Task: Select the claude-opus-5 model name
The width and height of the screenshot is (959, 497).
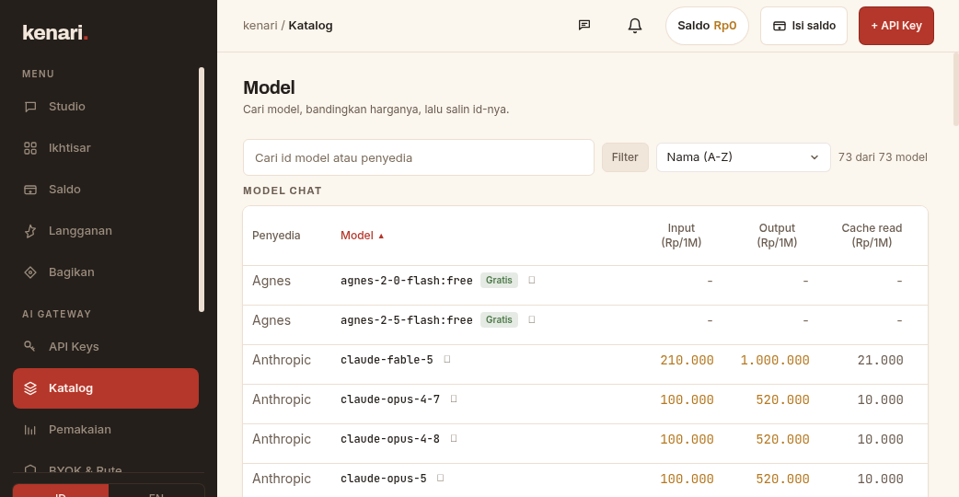Action: click(x=384, y=478)
